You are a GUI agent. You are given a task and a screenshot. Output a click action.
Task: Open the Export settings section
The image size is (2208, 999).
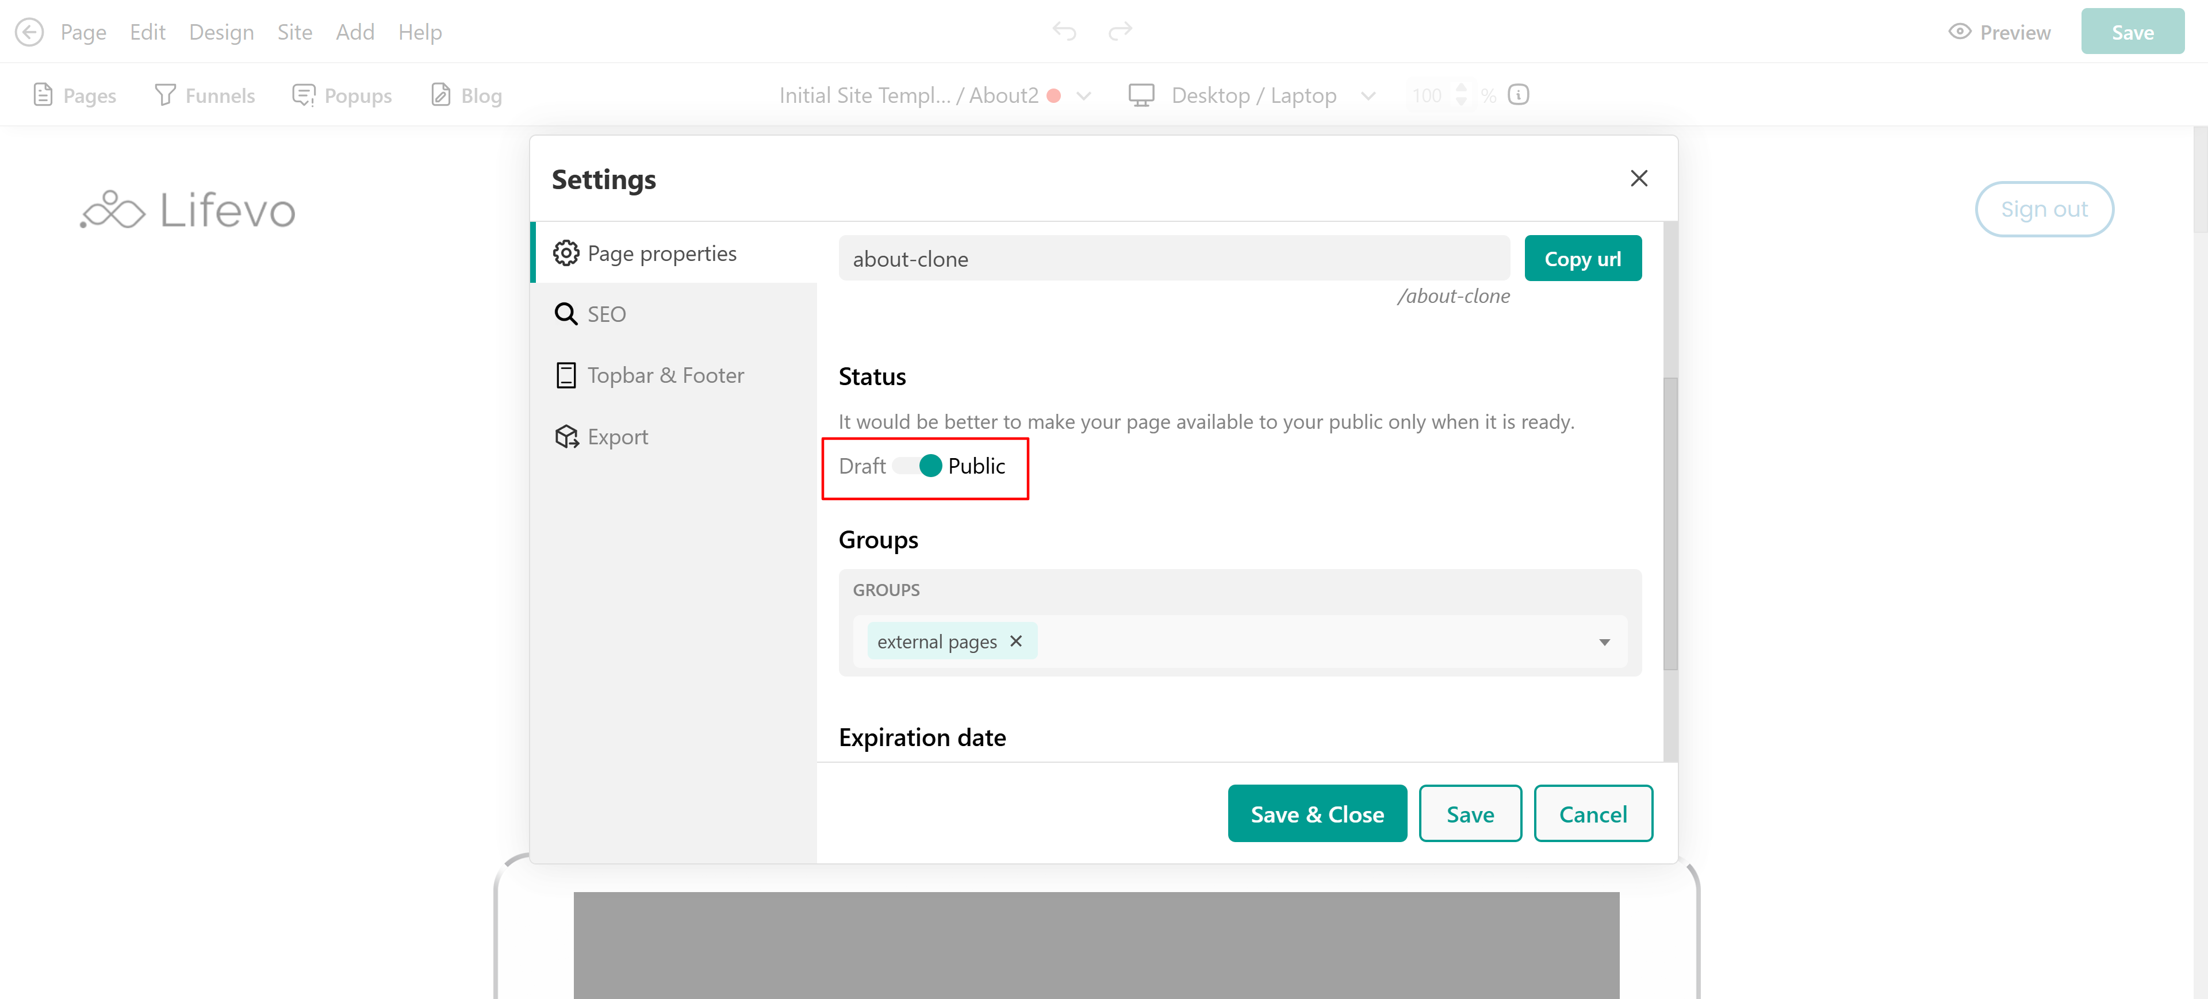coord(617,437)
